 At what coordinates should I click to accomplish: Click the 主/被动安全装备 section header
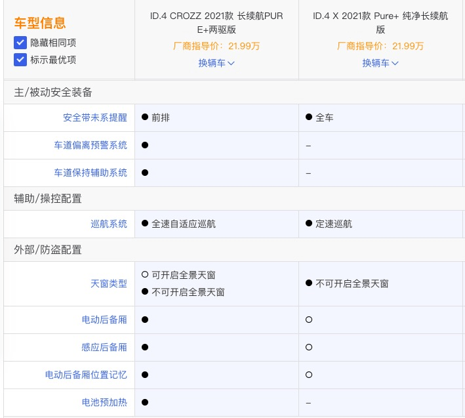(x=53, y=93)
